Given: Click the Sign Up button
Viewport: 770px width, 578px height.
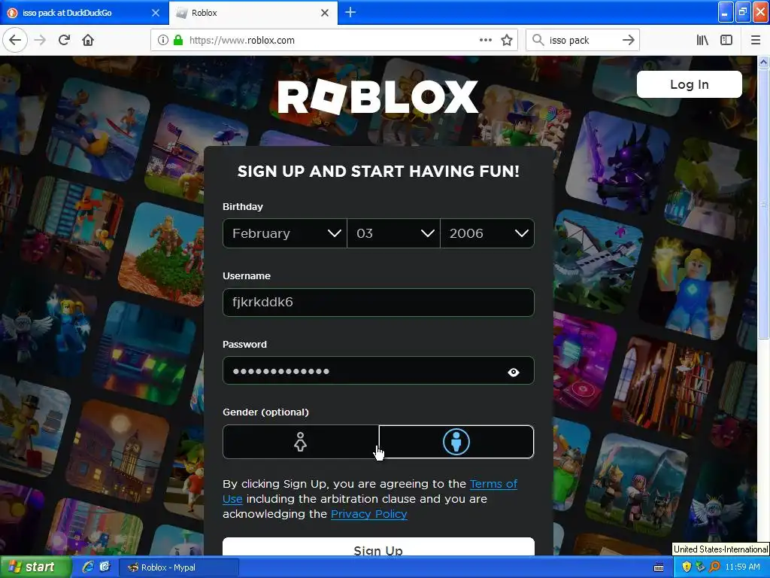Looking at the screenshot, I should [378, 548].
